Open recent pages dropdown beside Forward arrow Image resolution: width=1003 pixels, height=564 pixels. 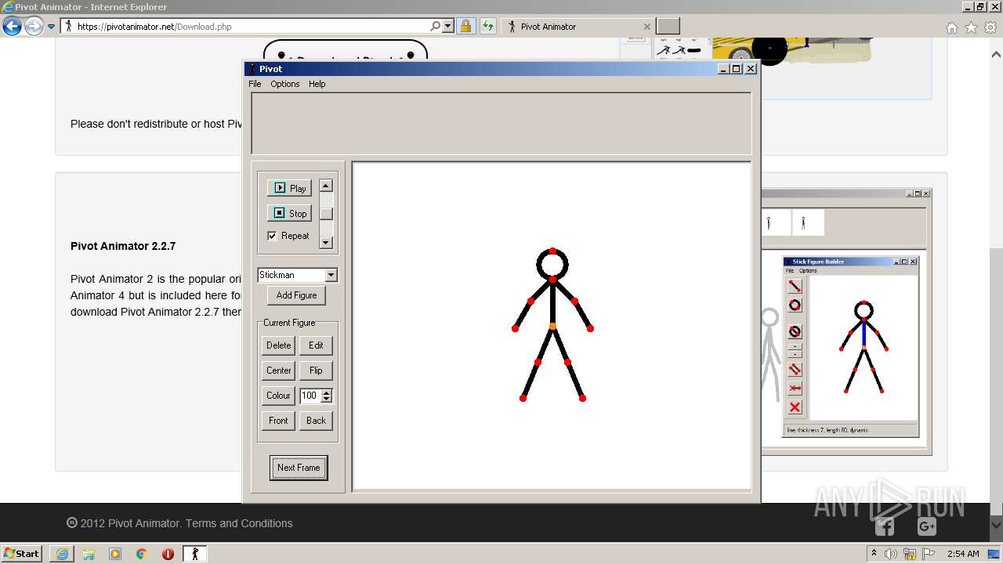pos(52,27)
